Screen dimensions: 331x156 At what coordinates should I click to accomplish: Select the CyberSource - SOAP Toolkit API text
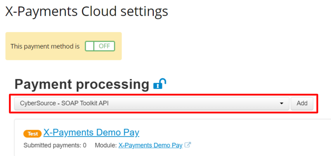64,103
